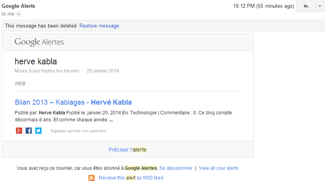Click the timestamp '10:12 PM (55 minutes ago)'
The height and width of the screenshot is (181, 325).
tap(264, 6)
